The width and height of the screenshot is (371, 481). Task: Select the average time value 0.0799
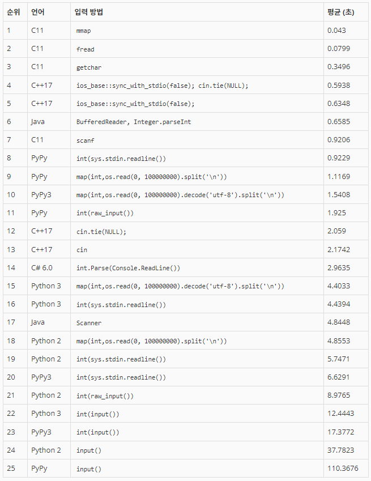(339, 49)
